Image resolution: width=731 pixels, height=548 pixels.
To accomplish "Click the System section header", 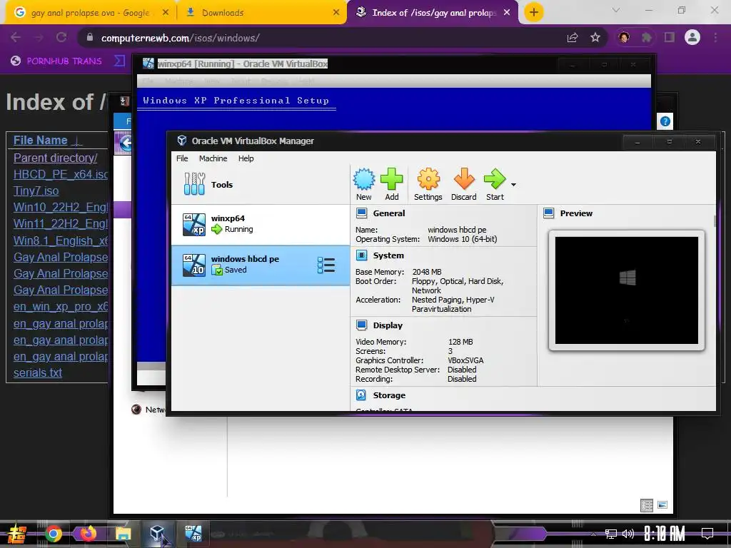I will pyautogui.click(x=388, y=255).
